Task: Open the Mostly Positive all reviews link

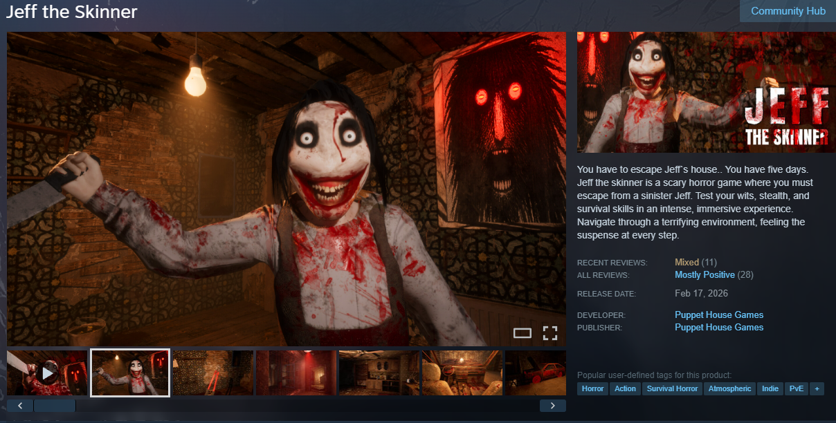Action: (x=705, y=275)
